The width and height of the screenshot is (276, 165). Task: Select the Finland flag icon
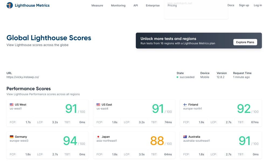click(185, 104)
